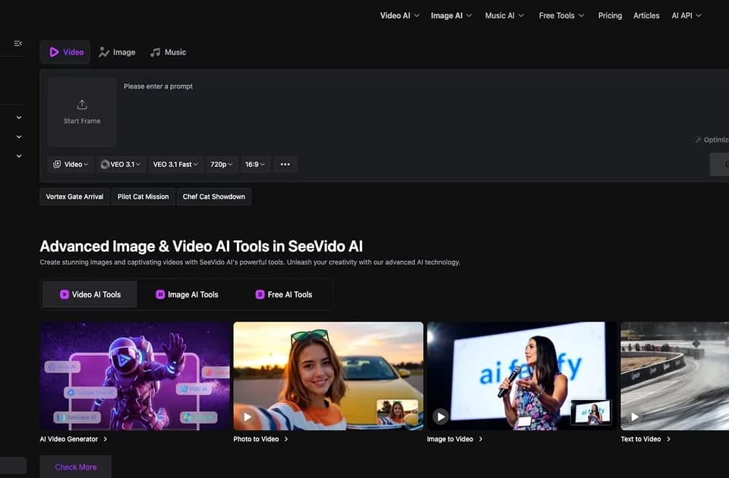The height and width of the screenshot is (478, 729).
Task: Select the Free AI Tools tab
Action: point(283,294)
